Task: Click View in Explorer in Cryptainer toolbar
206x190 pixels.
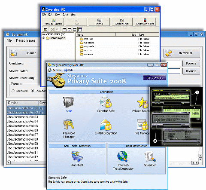Action: click(53, 21)
